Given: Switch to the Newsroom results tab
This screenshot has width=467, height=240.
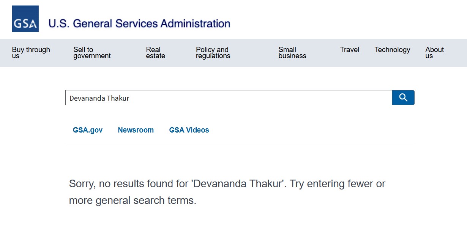Looking at the screenshot, I should [x=136, y=130].
